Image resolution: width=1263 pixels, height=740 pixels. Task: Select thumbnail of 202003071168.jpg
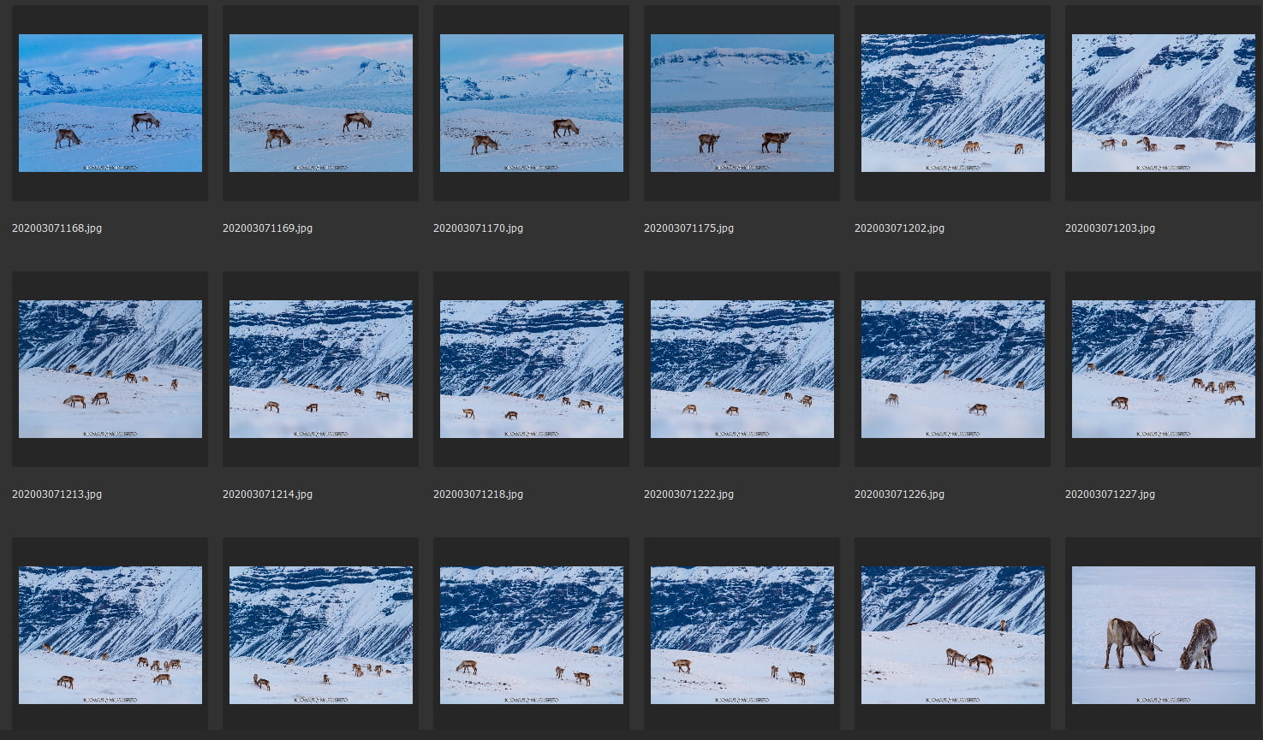click(110, 103)
